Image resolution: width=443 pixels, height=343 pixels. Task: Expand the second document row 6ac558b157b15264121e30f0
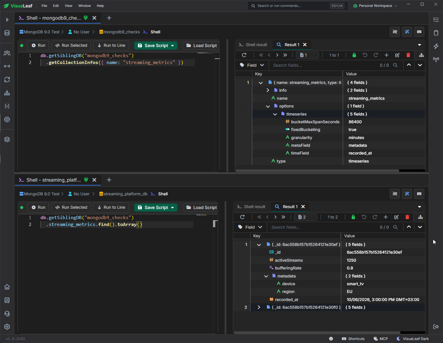(259, 307)
